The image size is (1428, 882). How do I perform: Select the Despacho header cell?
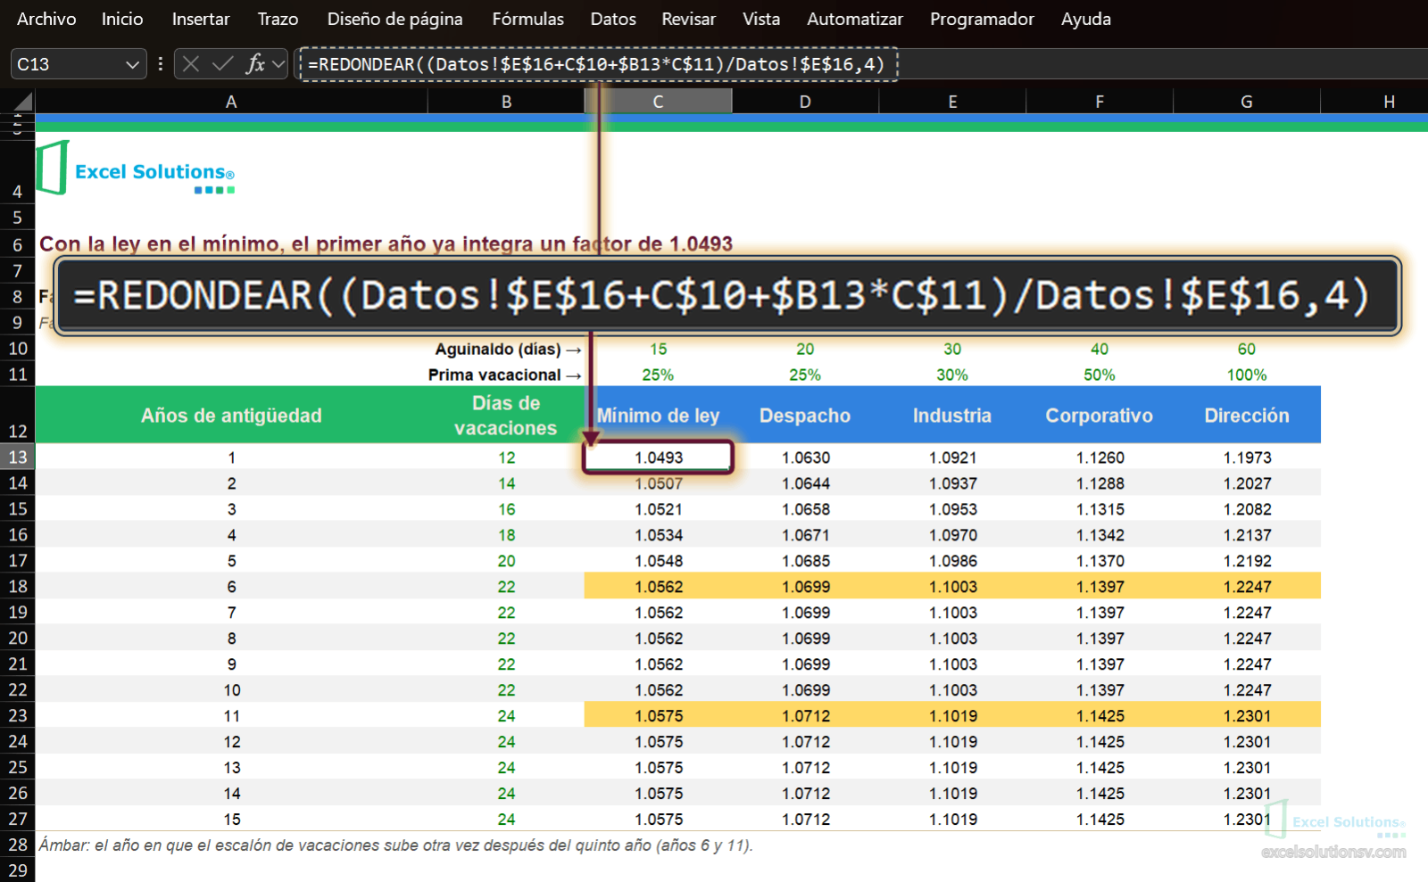pos(805,415)
